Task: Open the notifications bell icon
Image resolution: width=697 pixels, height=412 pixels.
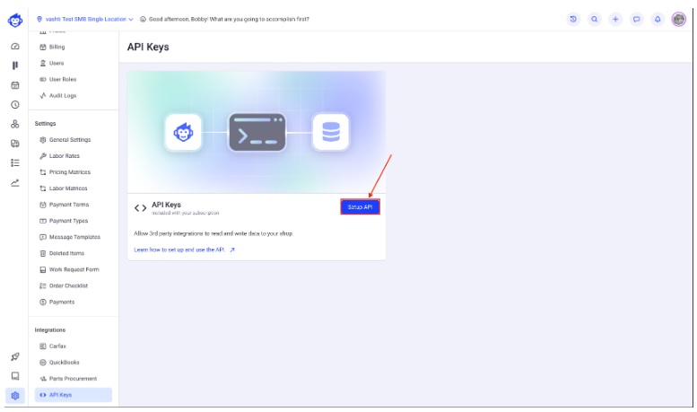Action: tap(657, 19)
